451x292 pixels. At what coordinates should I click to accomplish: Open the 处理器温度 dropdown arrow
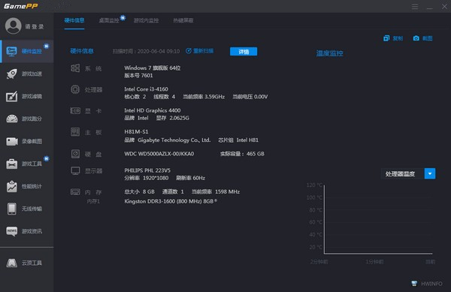[x=430, y=173]
